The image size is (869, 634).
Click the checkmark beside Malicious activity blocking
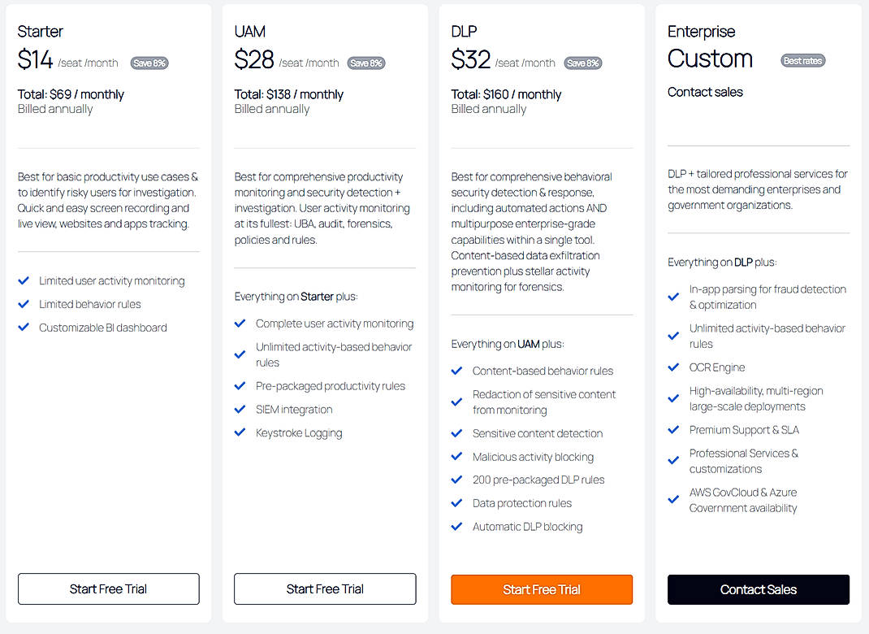pyautogui.click(x=457, y=456)
